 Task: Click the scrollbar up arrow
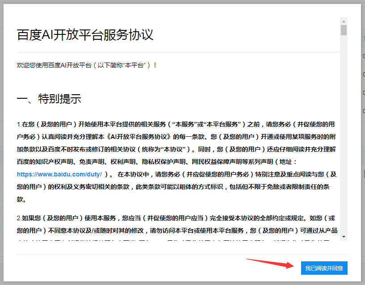344,21
